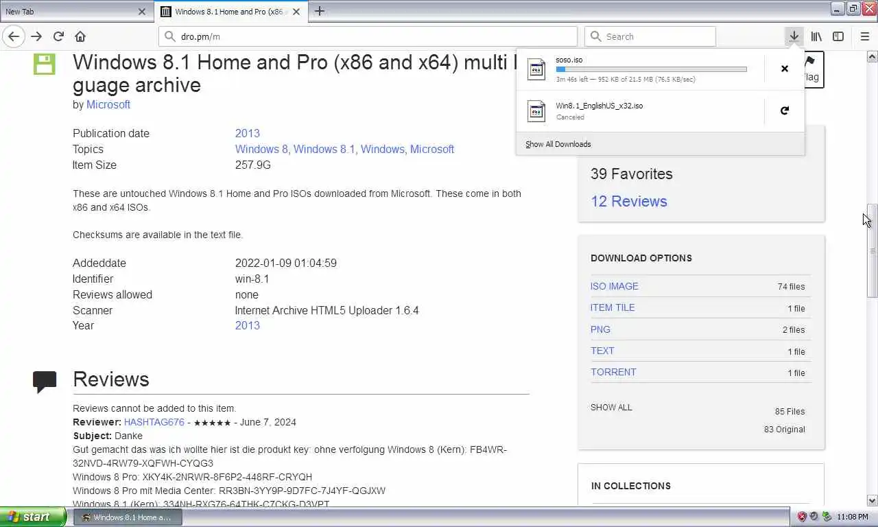Viewport: 878px width, 527px height.
Task: Open the Library bookshelf icon
Action: (x=816, y=36)
